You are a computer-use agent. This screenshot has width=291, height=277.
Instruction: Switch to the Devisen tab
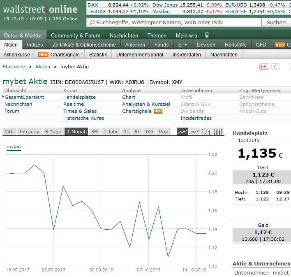206,45
